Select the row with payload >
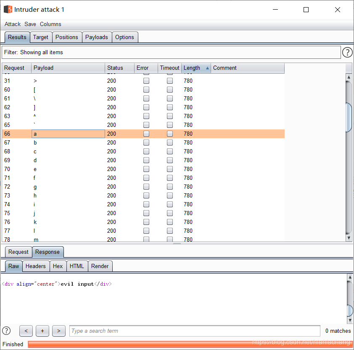 (x=143, y=81)
